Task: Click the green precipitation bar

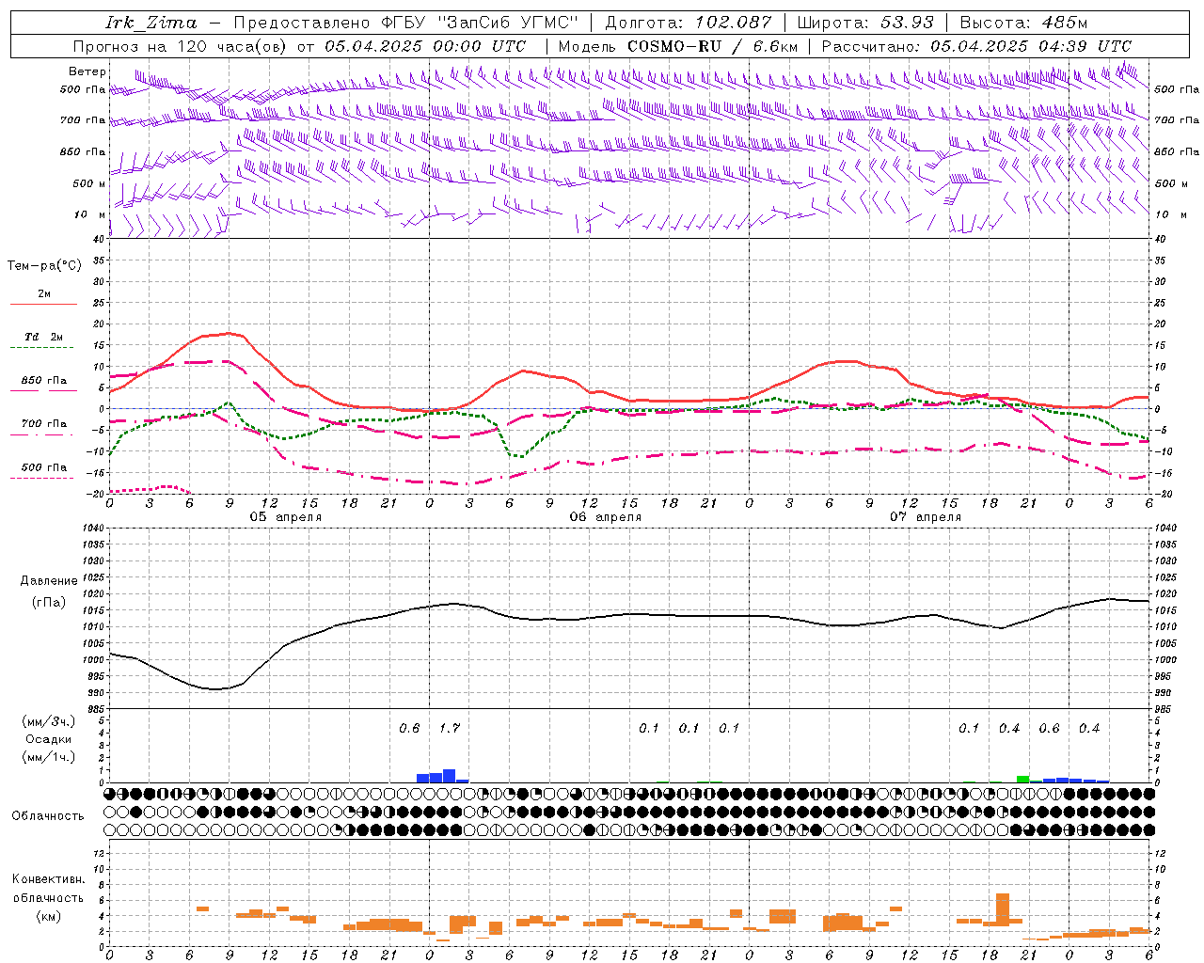Action: (1022, 779)
